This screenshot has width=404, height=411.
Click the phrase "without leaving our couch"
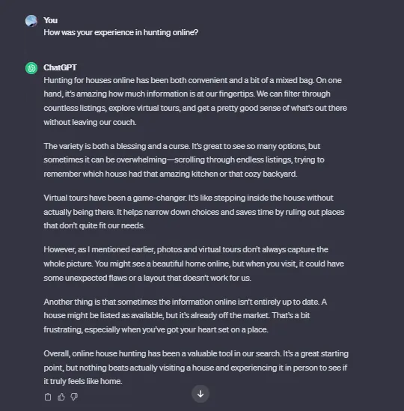point(90,122)
